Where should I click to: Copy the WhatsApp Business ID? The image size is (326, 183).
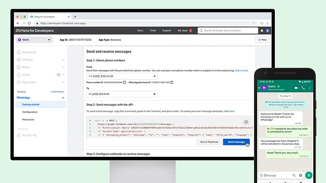[172, 83]
